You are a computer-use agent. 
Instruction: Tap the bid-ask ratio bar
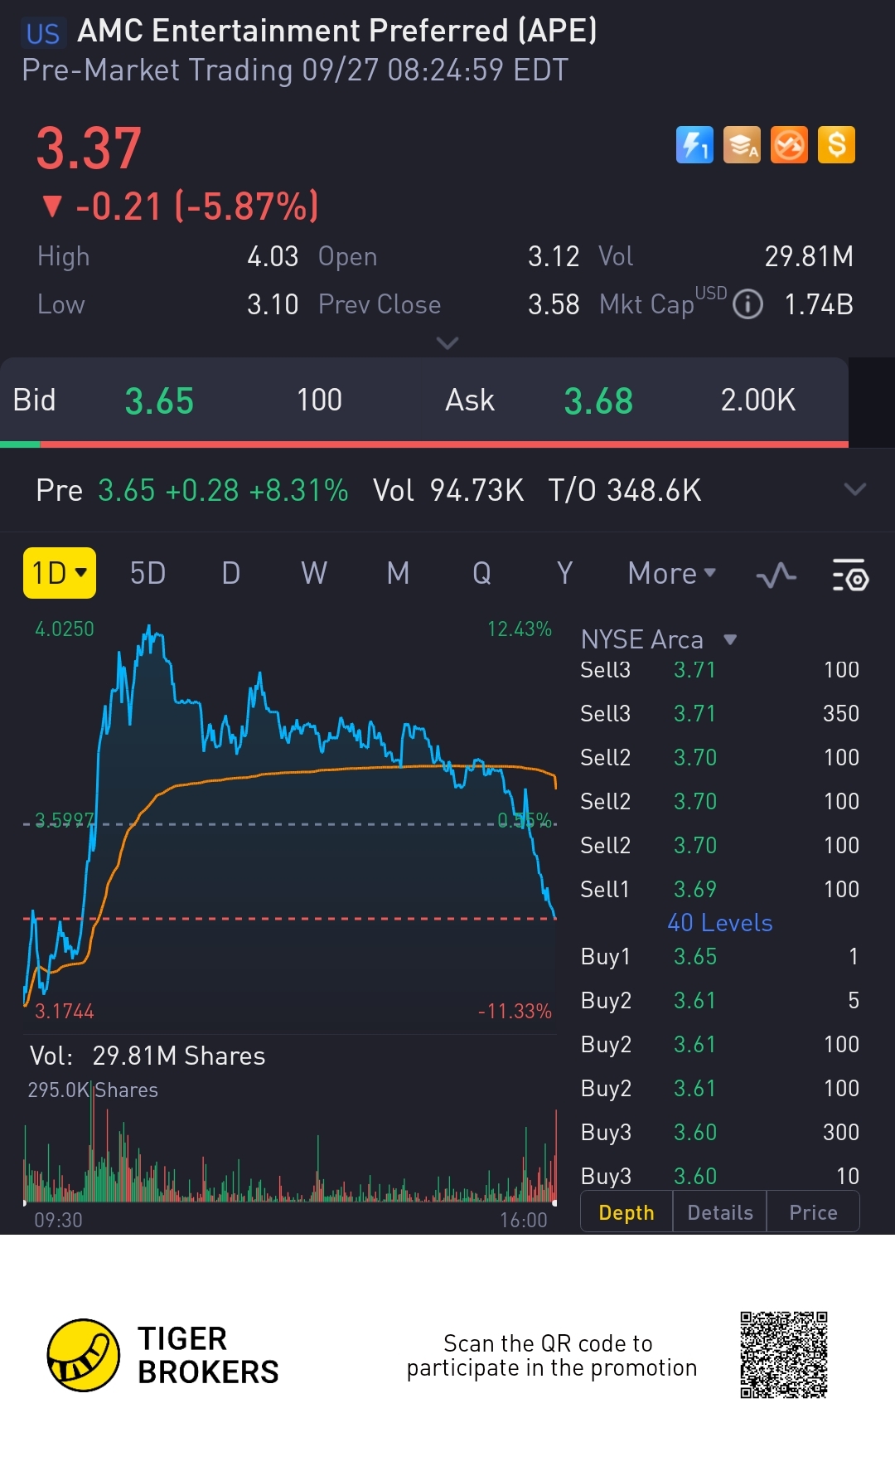point(424,444)
